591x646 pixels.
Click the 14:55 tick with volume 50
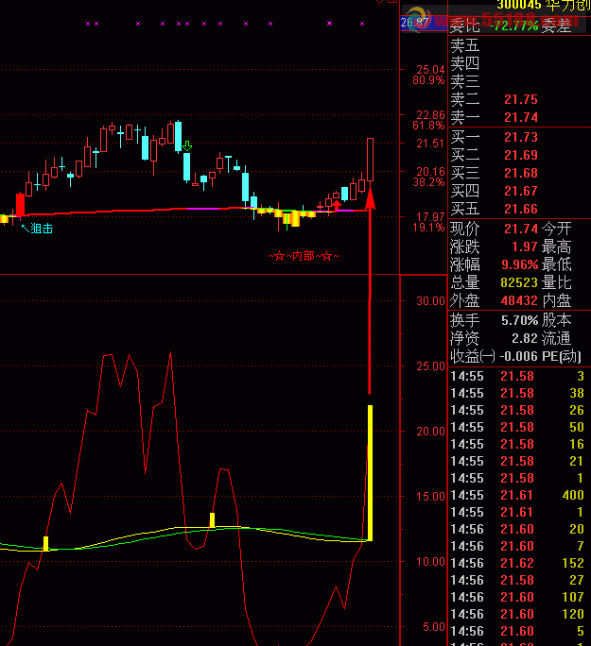(x=519, y=427)
